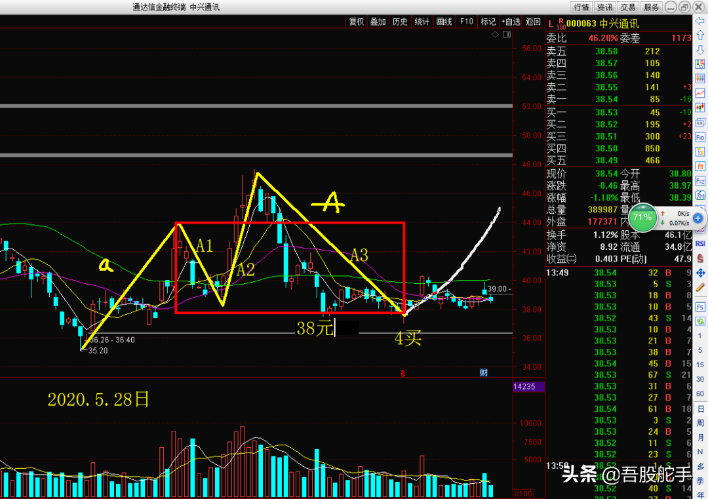The height and width of the screenshot is (499, 708).
Task: Click the F10 button in chart toolbar
Action: coord(467,22)
